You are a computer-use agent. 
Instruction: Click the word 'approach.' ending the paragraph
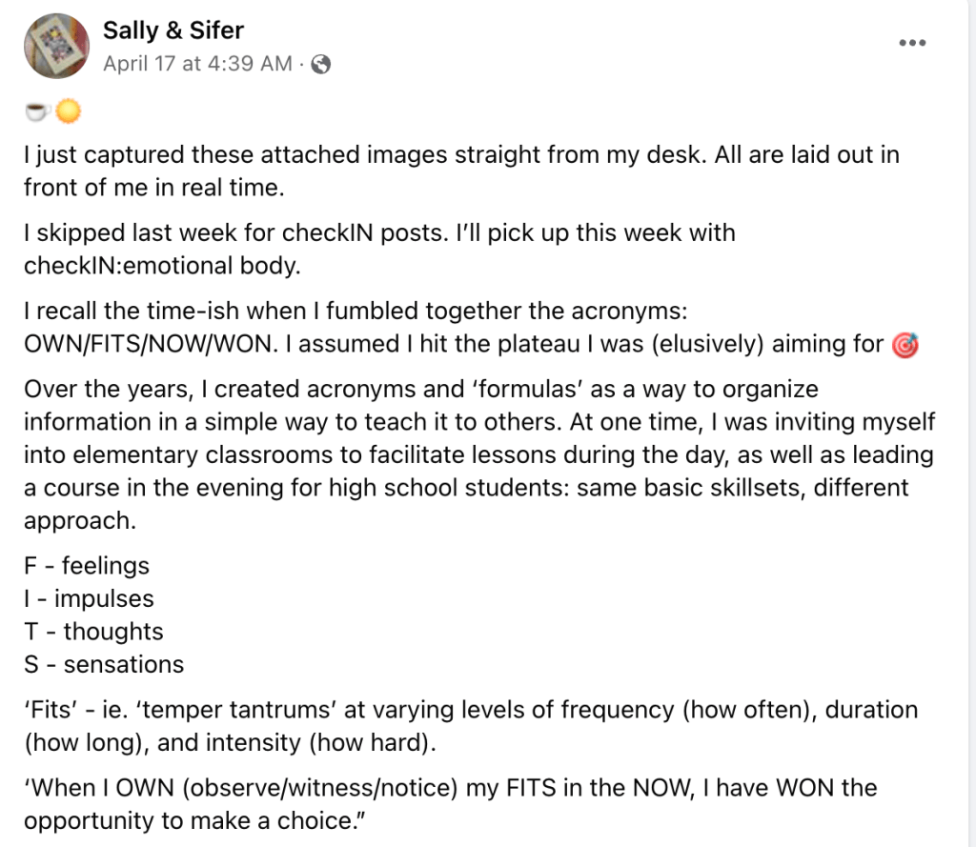74,521
